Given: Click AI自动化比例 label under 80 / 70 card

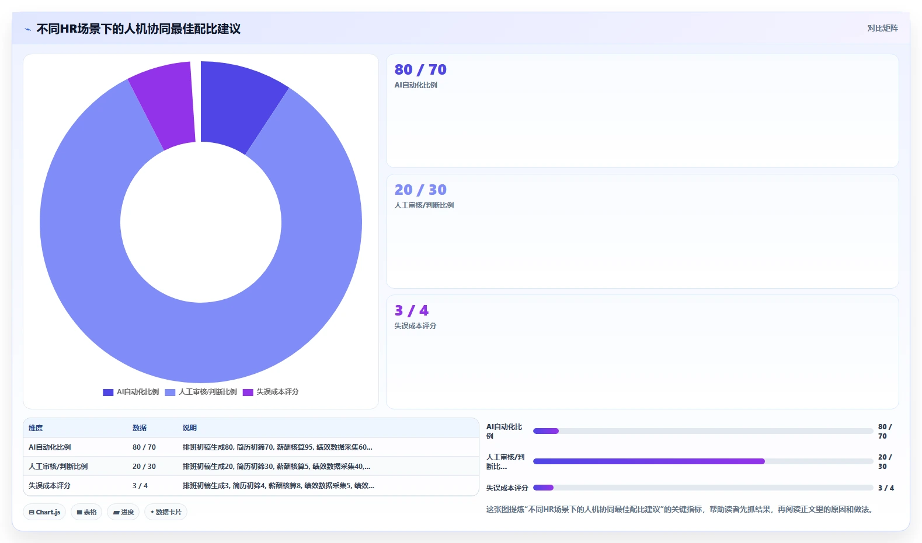Looking at the screenshot, I should (x=416, y=85).
